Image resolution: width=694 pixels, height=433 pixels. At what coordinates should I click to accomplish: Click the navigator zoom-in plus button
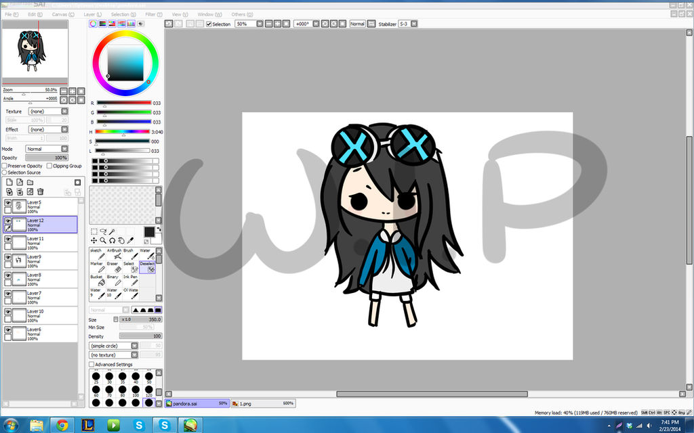[73, 91]
